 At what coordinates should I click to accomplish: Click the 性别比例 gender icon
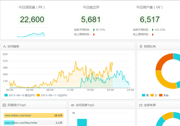point(141,47)
